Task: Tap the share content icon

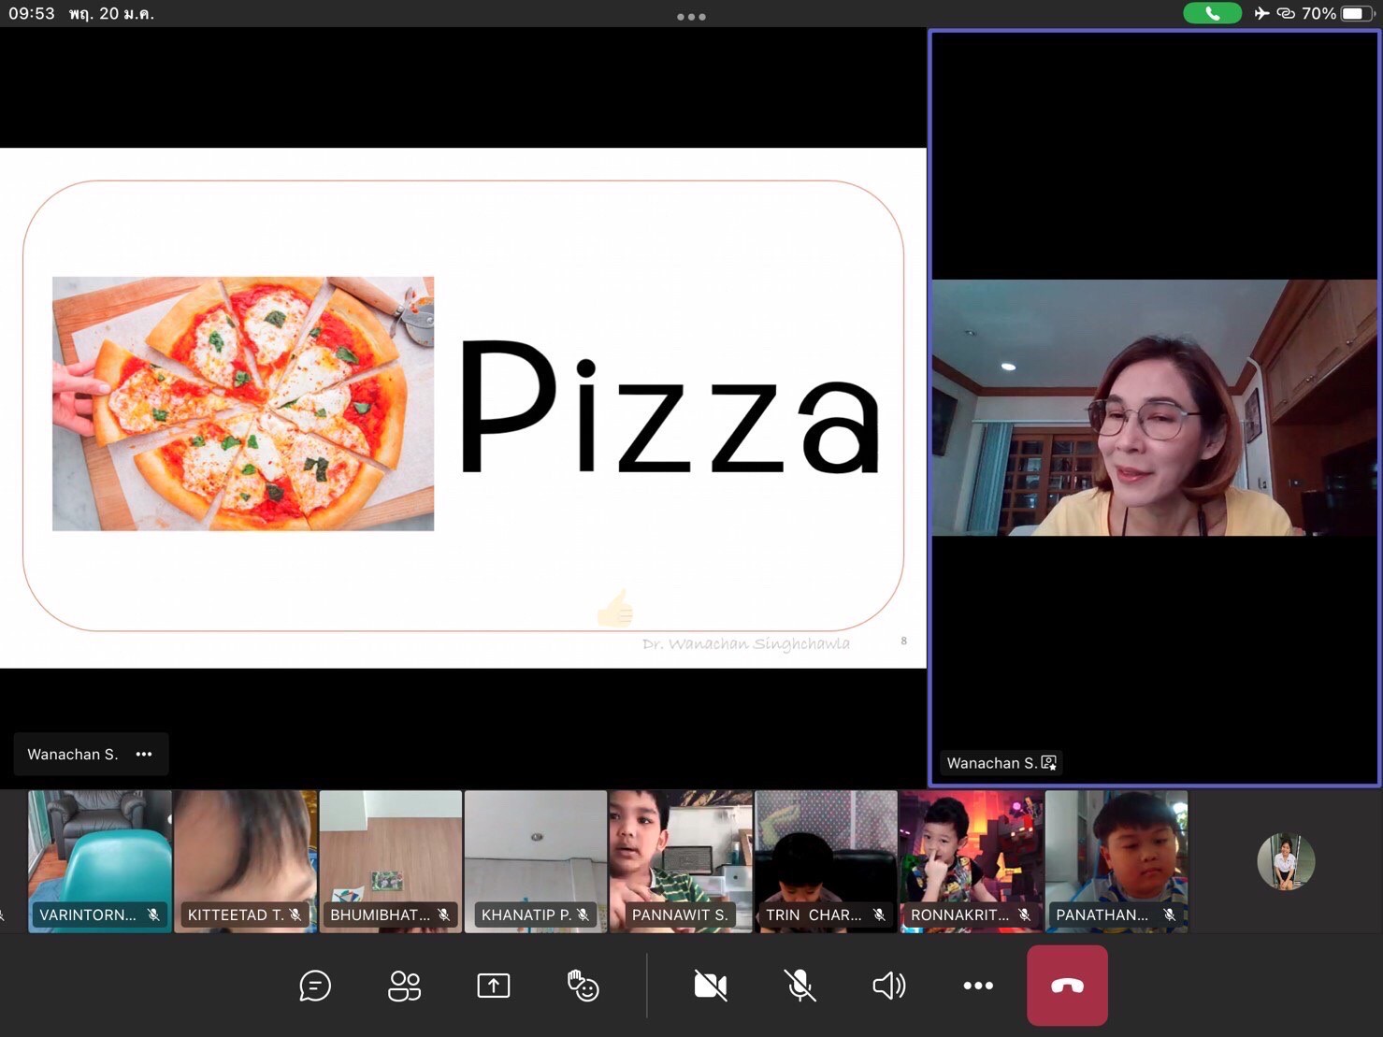Action: (493, 986)
